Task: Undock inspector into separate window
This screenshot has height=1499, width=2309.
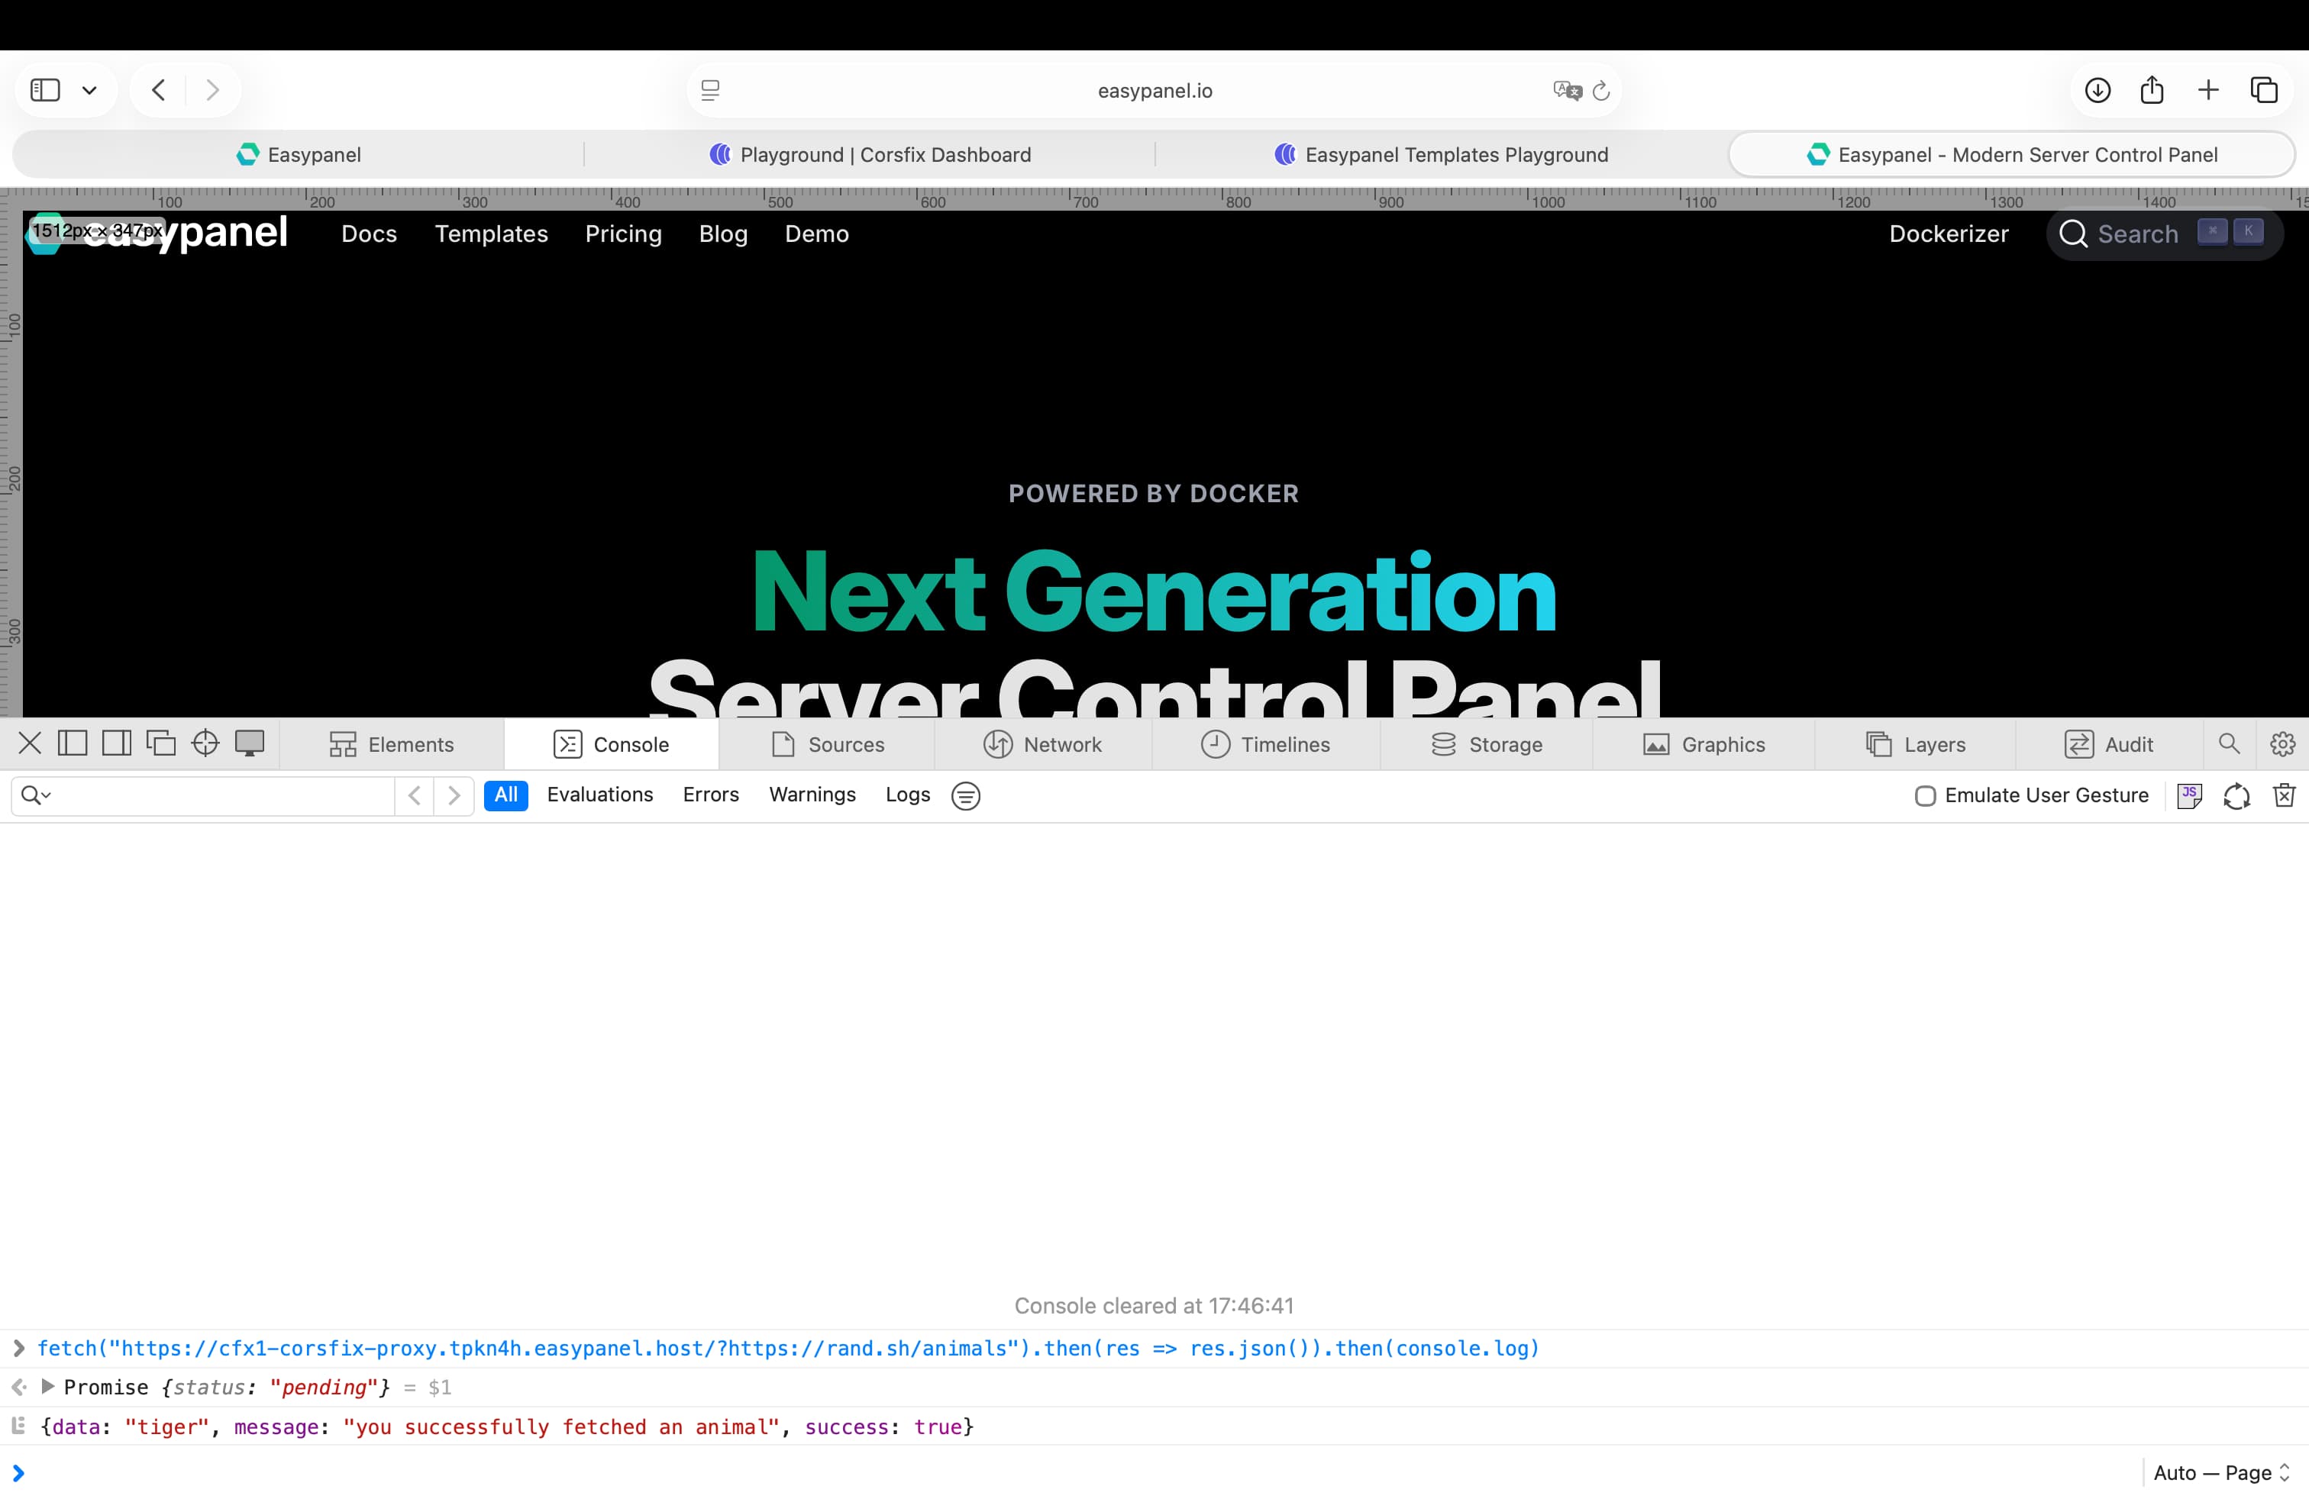Action: (162, 743)
